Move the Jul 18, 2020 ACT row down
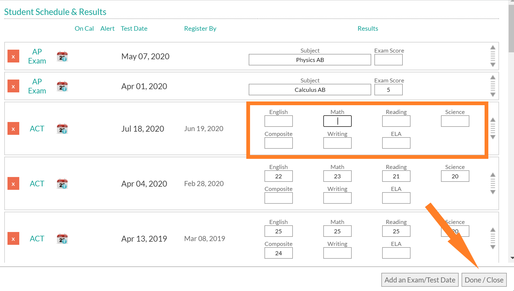 pos(493,137)
